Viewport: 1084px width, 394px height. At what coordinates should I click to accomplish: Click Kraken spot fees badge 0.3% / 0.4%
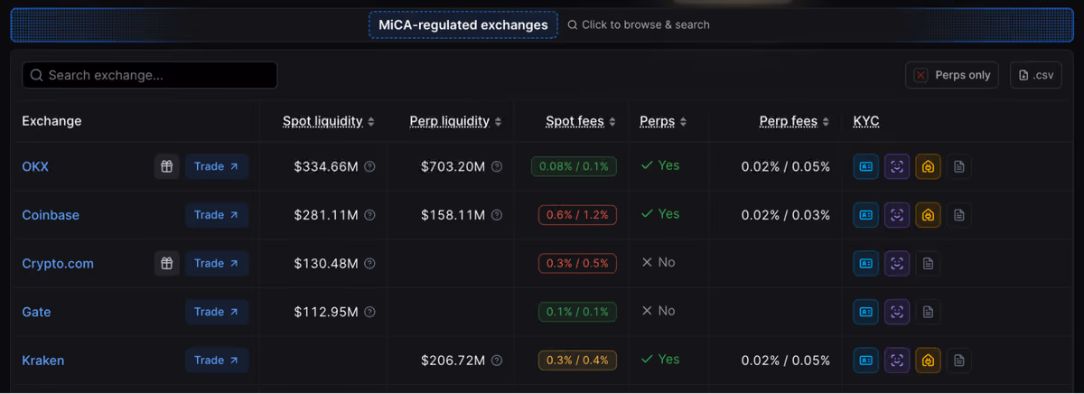578,361
